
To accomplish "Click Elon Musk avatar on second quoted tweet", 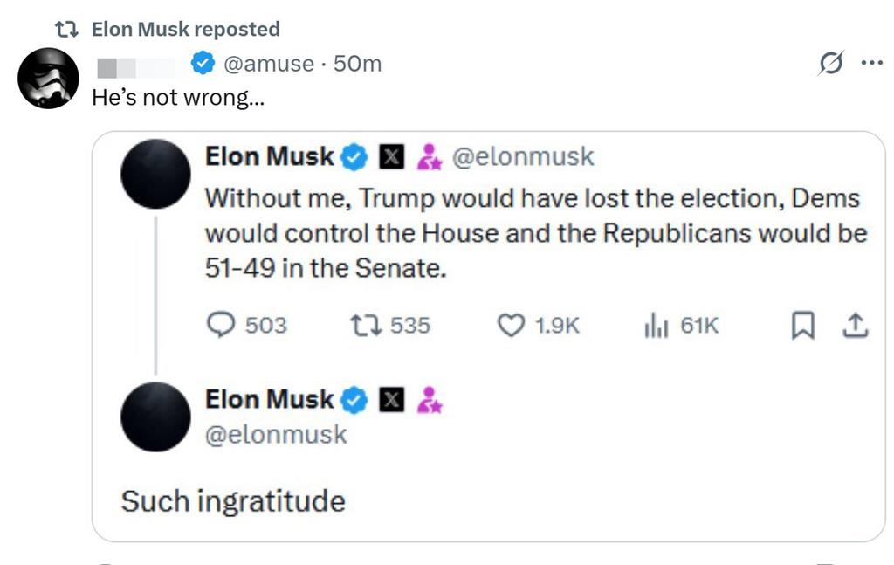I will click(155, 417).
